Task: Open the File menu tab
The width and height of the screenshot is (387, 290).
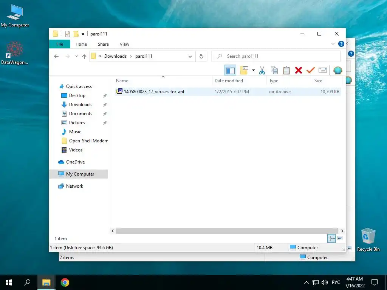Action: [60, 44]
